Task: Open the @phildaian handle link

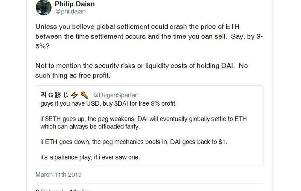Action: tap(70, 12)
